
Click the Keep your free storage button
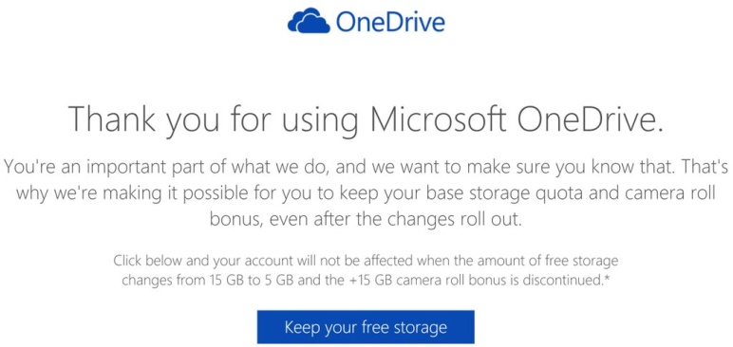tap(366, 327)
